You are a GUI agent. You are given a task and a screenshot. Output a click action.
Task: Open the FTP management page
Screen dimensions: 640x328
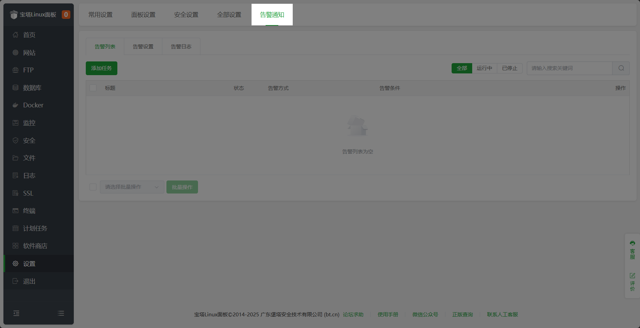pos(28,70)
